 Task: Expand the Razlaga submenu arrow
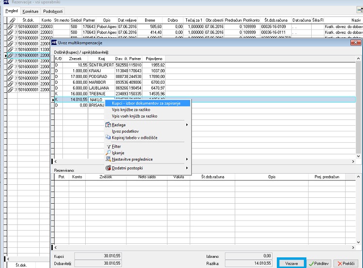pyautogui.click(x=187, y=125)
